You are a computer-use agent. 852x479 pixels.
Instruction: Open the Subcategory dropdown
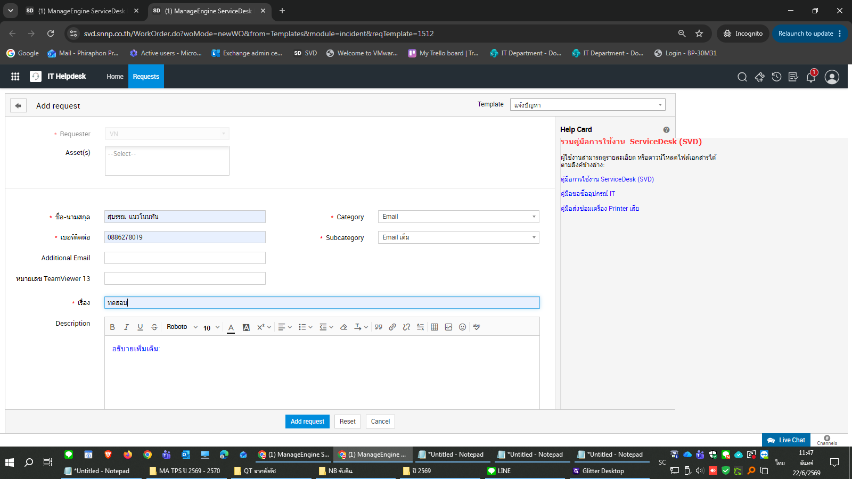click(458, 237)
